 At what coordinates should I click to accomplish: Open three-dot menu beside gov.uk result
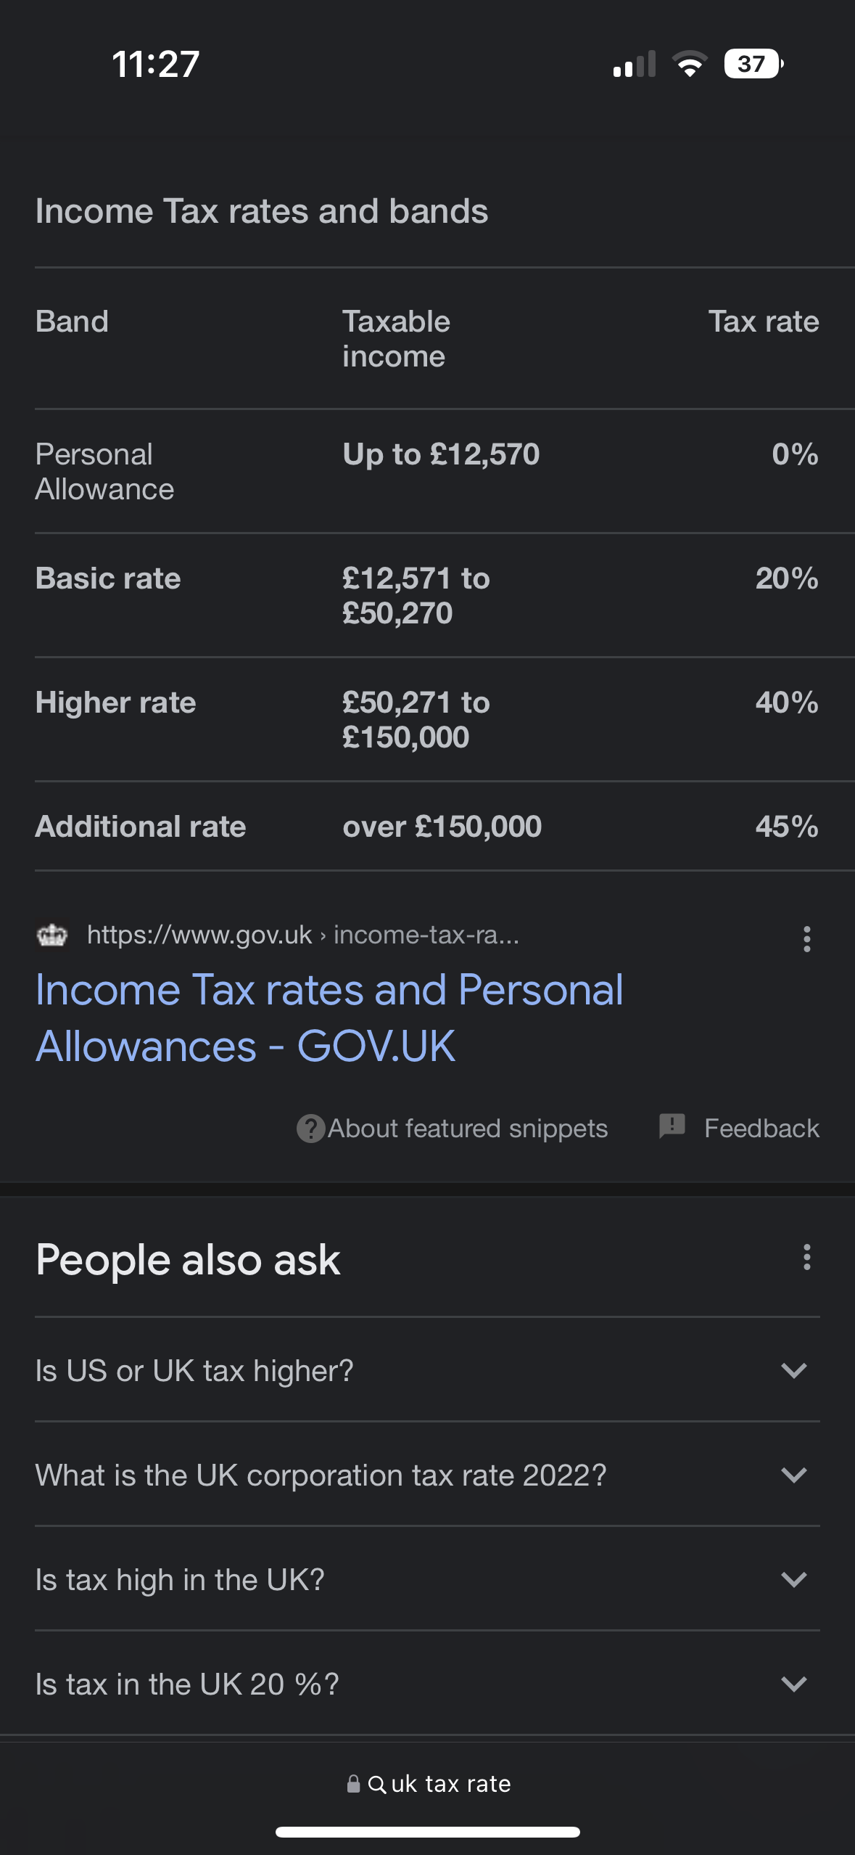point(806,938)
